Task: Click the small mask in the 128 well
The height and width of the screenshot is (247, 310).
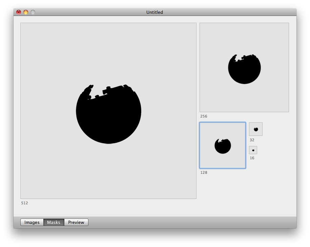Action: (223, 146)
